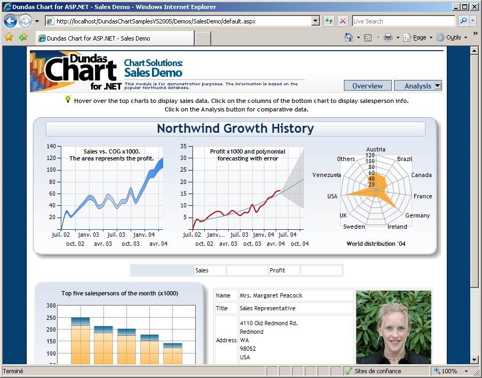
Task: Expand the feeds dropdown arrow
Action: (x=378, y=37)
